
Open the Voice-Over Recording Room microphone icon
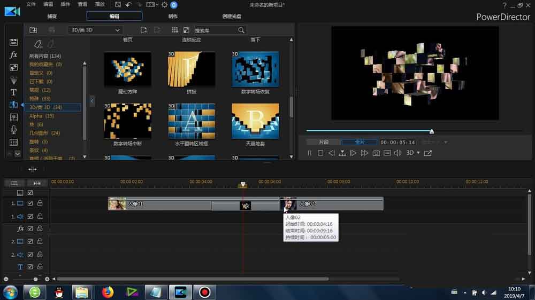tap(14, 130)
